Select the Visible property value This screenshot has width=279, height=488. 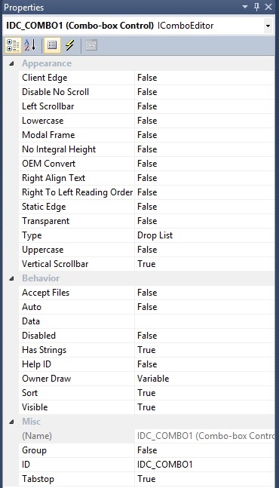point(204,407)
